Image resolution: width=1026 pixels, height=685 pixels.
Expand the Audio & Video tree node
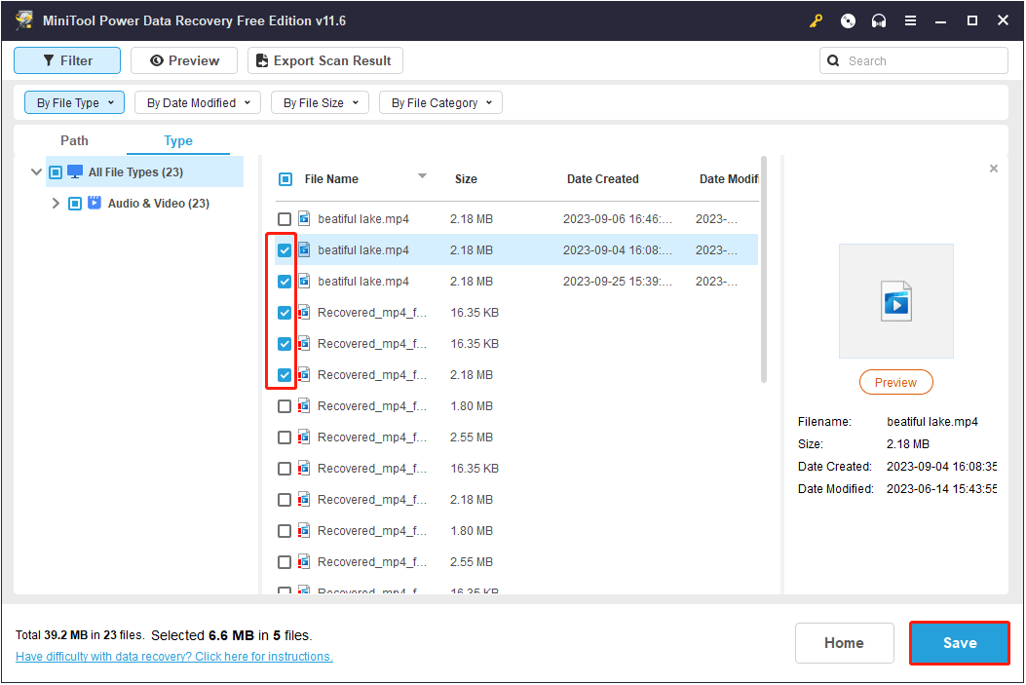(x=56, y=203)
